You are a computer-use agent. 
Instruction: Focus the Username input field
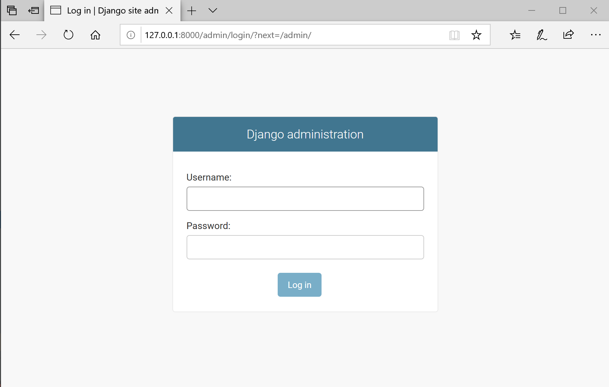pos(305,199)
